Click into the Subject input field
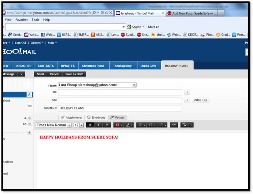The width and height of the screenshot is (253, 194). coord(120,108)
